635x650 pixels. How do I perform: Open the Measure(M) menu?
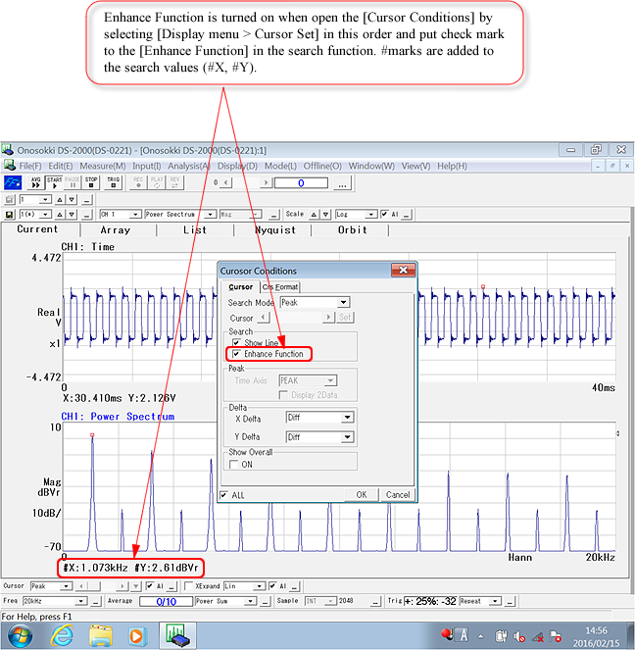tap(103, 166)
